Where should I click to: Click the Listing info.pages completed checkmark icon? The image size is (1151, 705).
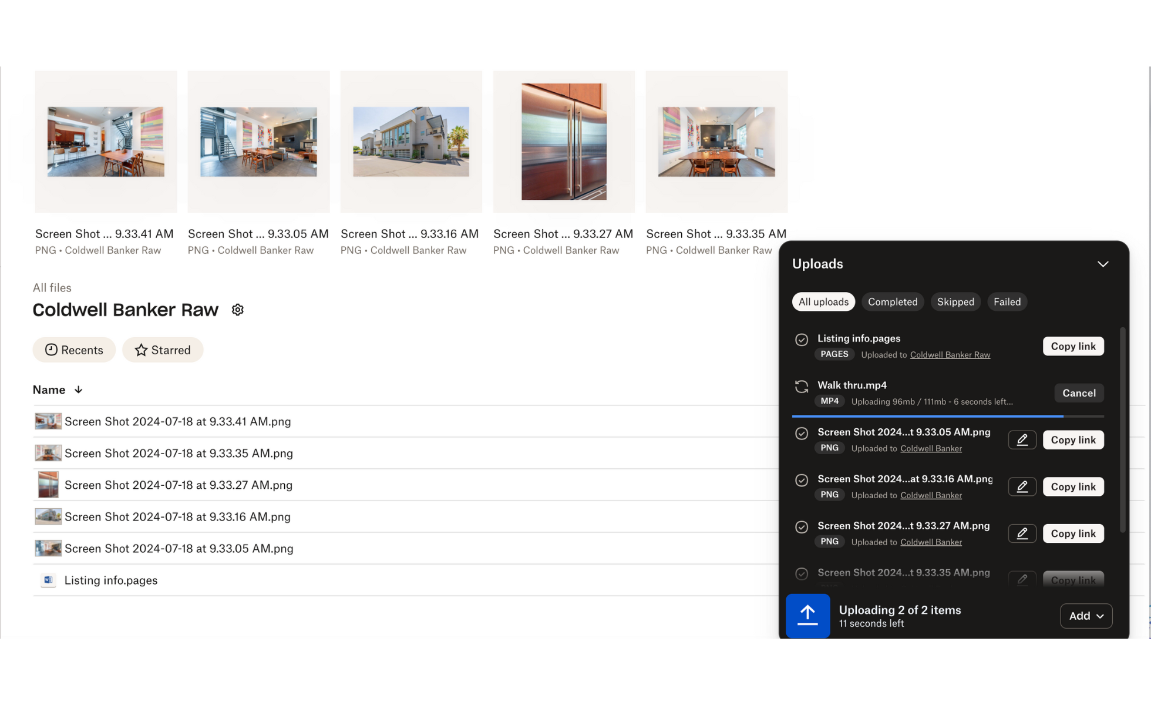pos(802,340)
